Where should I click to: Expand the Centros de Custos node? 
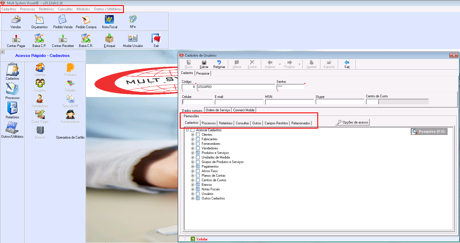pyautogui.click(x=193, y=180)
